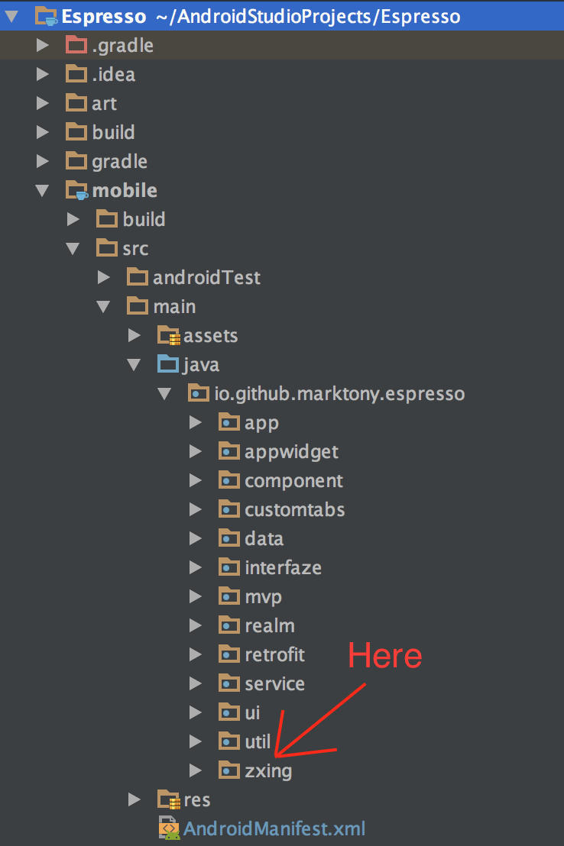Click the androidTest folder icon
The image size is (564, 846).
(x=138, y=277)
